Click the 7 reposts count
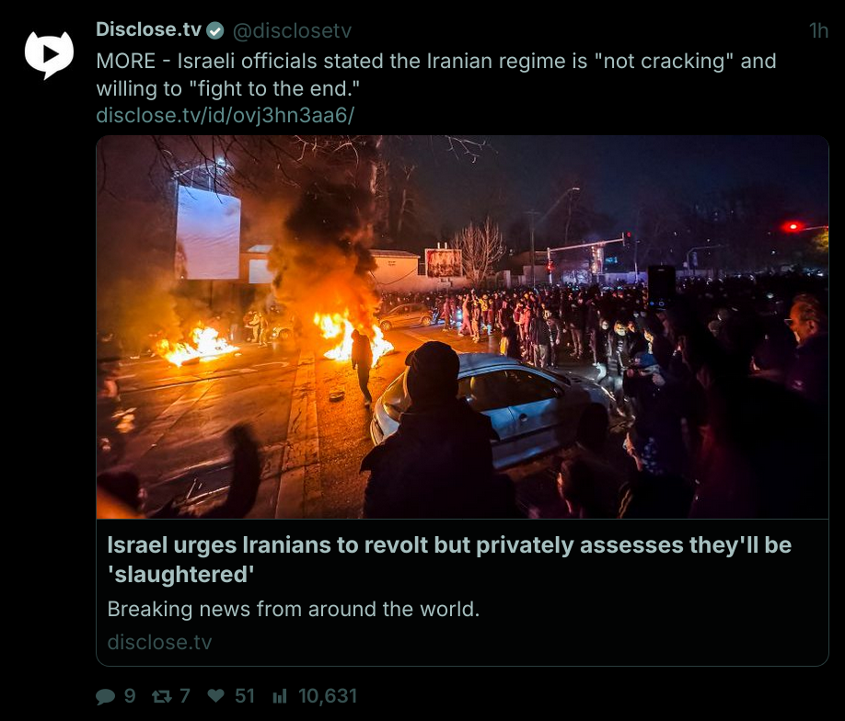This screenshot has width=845, height=721. [185, 696]
